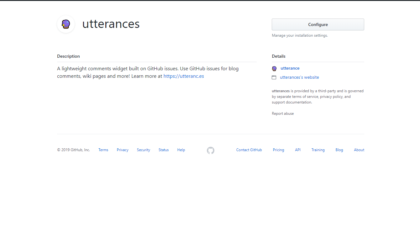
Task: Open the Terms page
Action: [103, 150]
